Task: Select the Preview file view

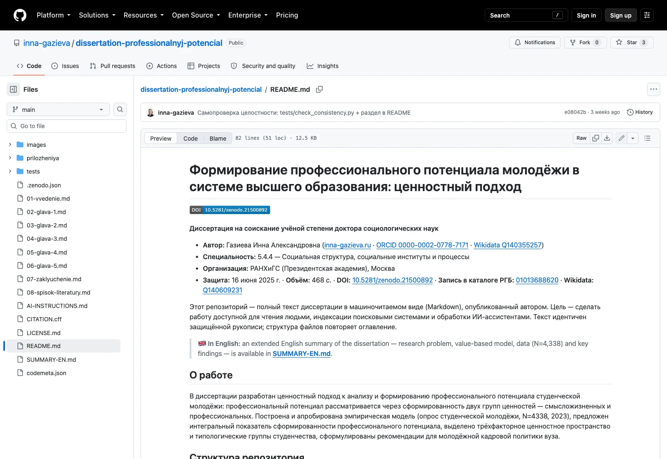Action: pyautogui.click(x=160, y=138)
